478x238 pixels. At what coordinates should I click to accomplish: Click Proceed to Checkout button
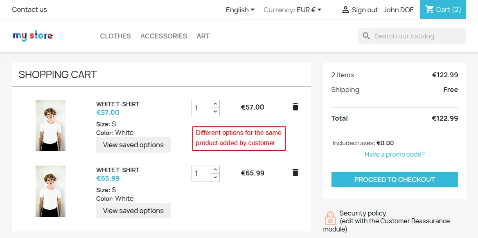coord(395,180)
